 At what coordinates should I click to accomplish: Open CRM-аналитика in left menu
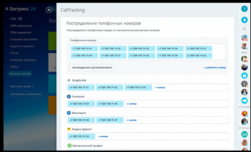(x=21, y=26)
